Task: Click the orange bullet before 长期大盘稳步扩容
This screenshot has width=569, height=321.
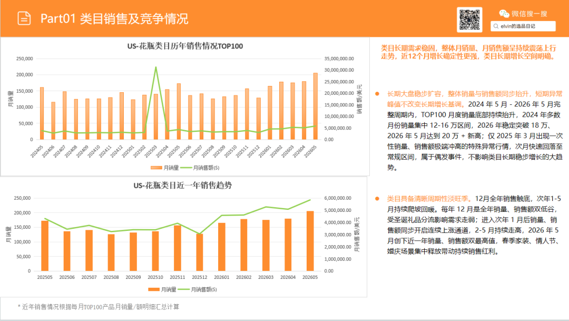Action: tap(377, 94)
